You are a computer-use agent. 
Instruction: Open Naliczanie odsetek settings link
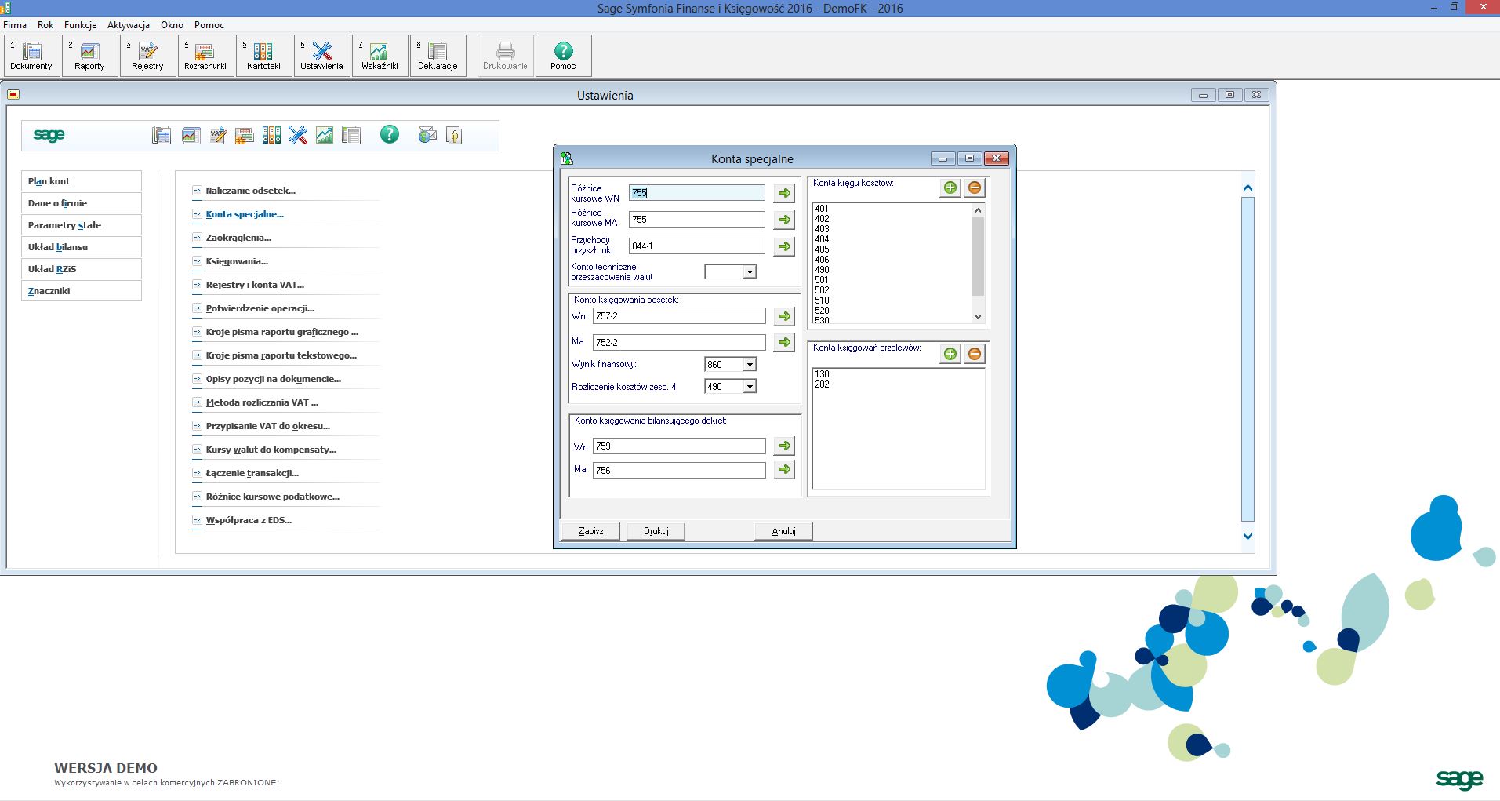[250, 191]
